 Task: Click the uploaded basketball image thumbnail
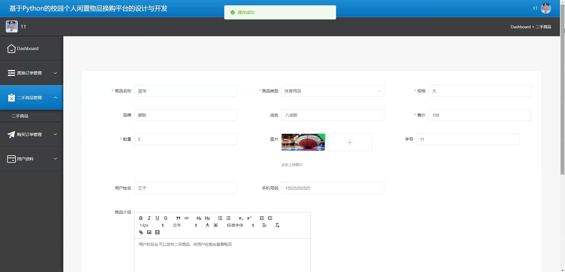(x=303, y=142)
